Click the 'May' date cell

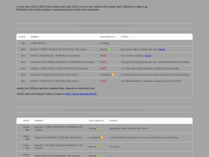(23, 81)
